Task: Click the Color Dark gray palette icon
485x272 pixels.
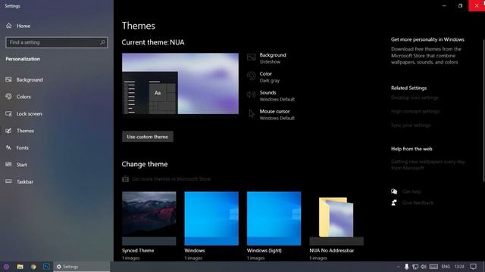Action: 251,76
